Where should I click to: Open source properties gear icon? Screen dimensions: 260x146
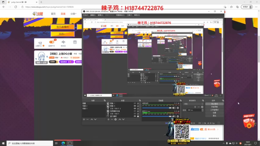pos(116,119)
